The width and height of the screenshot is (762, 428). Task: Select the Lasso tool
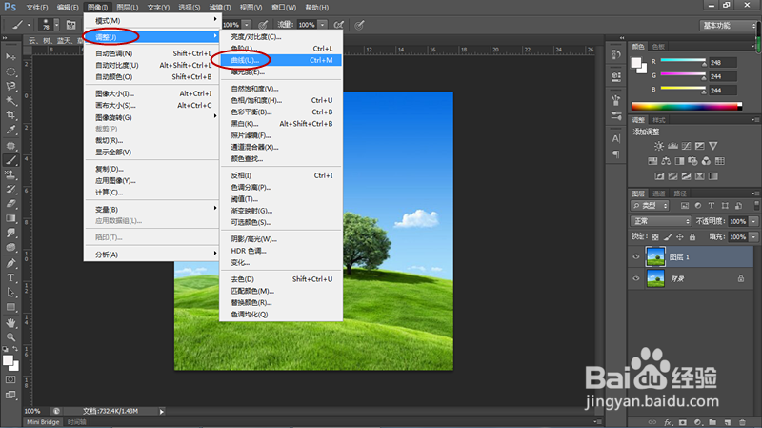(x=10, y=86)
